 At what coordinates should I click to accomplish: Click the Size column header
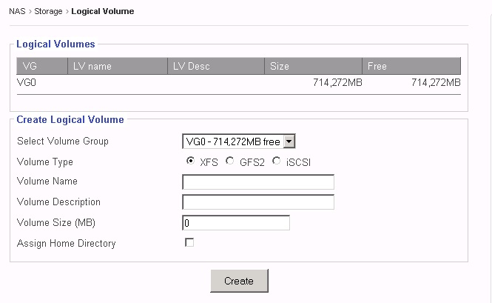pos(280,66)
